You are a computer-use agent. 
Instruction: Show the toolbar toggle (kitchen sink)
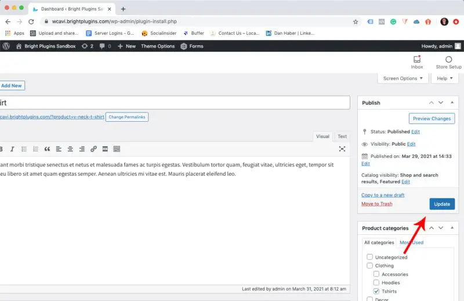[117, 149]
